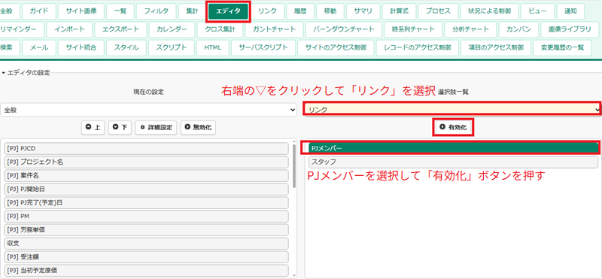Go to the リンク tab
This screenshot has width=602, height=279.
pos(268,11)
